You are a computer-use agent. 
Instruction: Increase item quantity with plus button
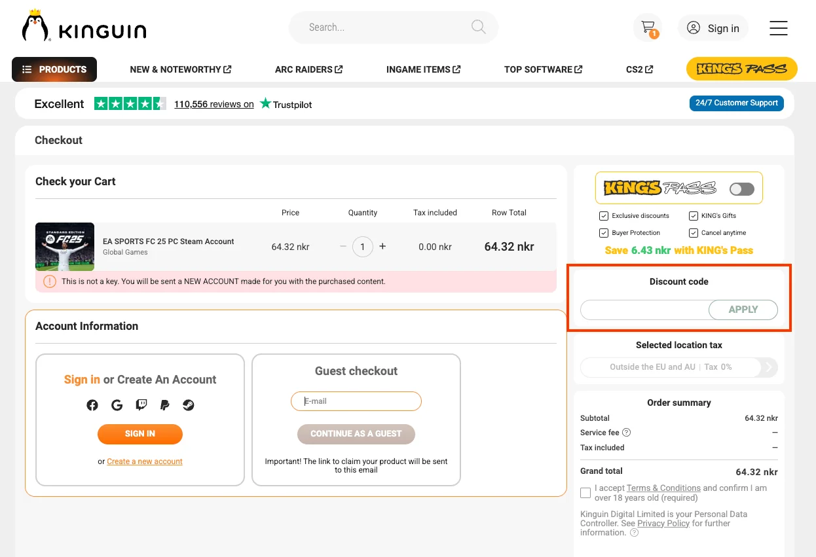click(x=382, y=247)
